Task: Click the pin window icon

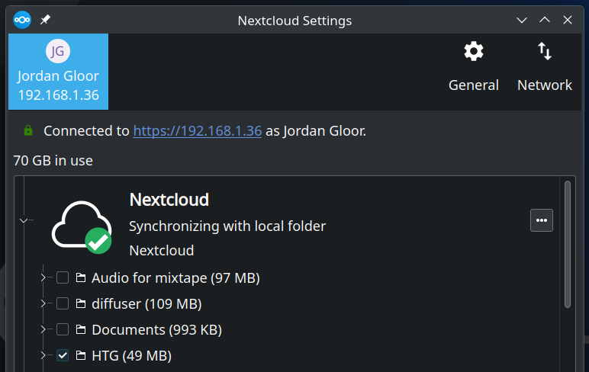Action: pyautogui.click(x=46, y=21)
